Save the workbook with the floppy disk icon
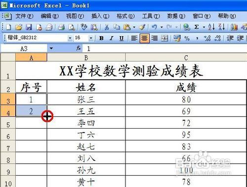The image size is (247, 187). 29,27
